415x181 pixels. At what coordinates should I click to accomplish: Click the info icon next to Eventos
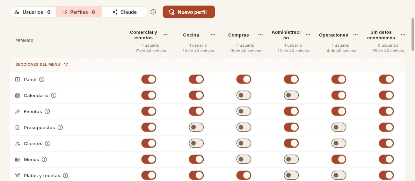pyautogui.click(x=48, y=111)
